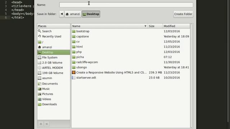The height and width of the screenshot is (129, 230).
Task: Open Documents bookmark in Places
Action: [54, 83]
